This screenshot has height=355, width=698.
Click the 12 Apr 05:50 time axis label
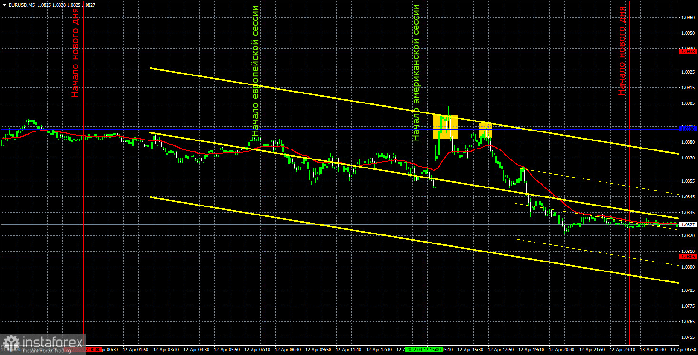tap(227, 350)
